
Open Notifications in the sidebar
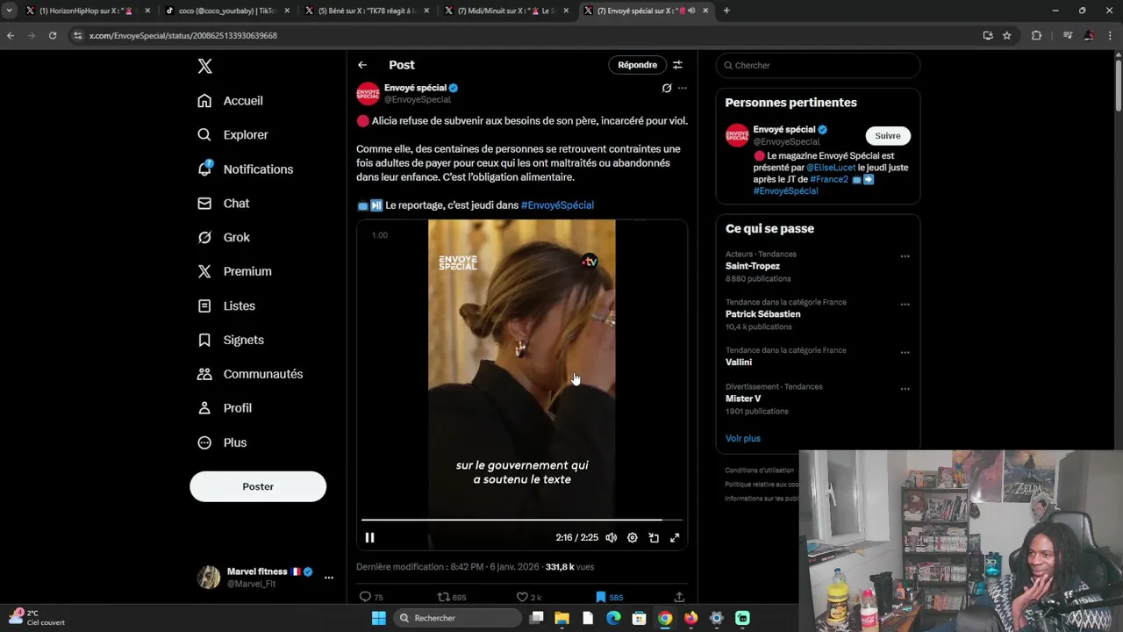[x=246, y=169]
